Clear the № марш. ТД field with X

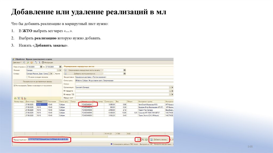pos(172,94)
